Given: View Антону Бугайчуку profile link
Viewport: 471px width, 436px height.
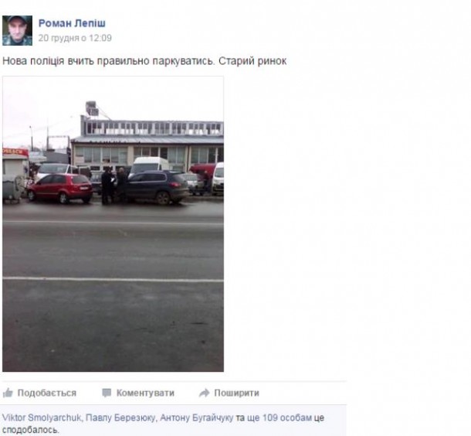Looking at the screenshot, I should [x=196, y=417].
